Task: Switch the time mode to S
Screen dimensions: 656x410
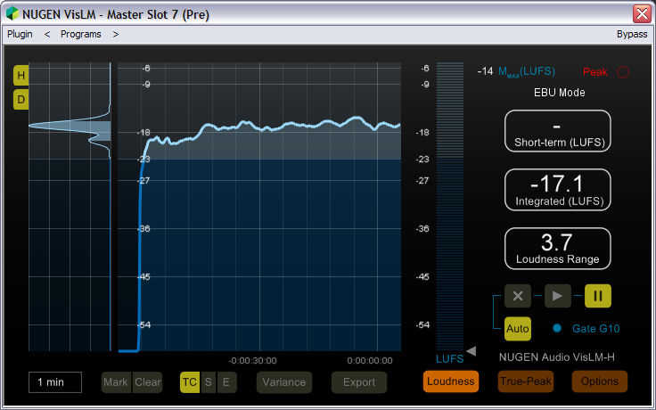Action: 209,382
